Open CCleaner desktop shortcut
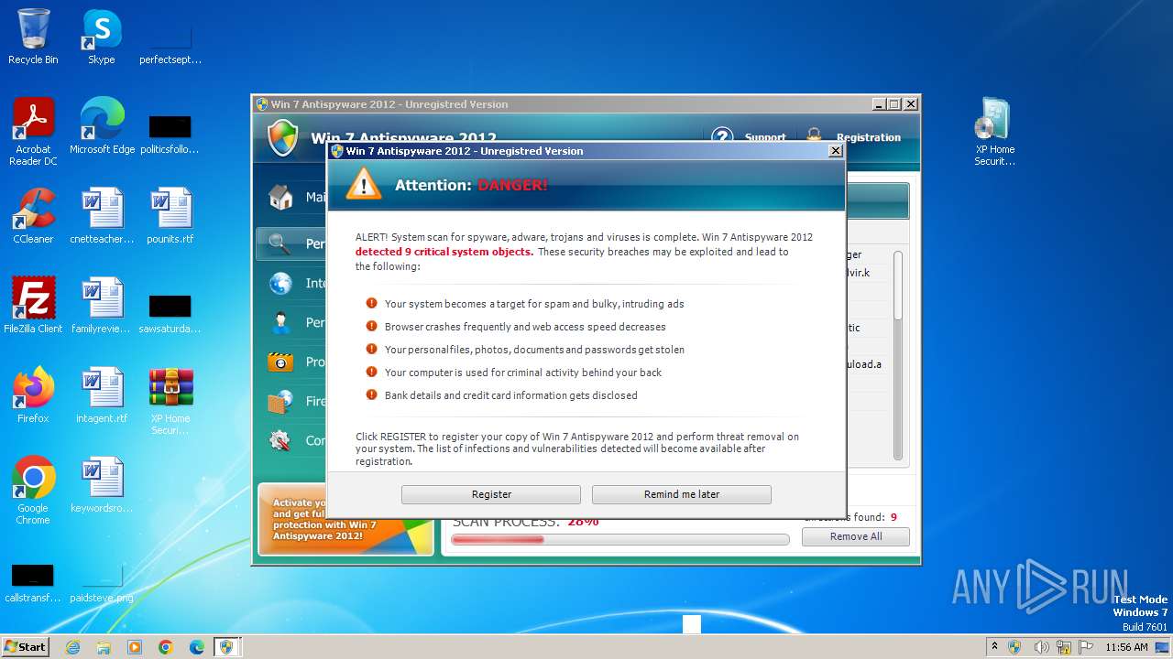Image resolution: width=1173 pixels, height=659 pixels. (x=33, y=216)
